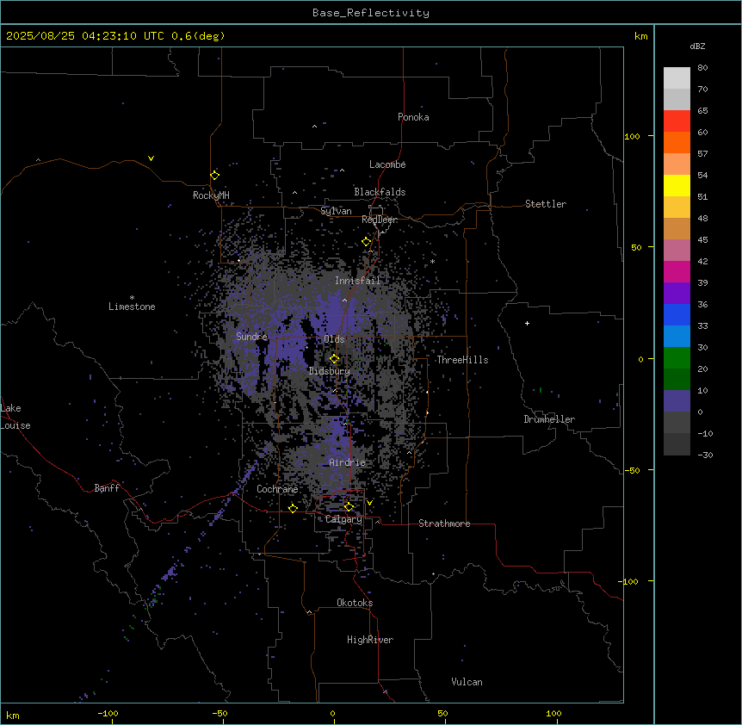742x725 pixels.
Task: Click the Limestone label
Action: [x=132, y=307]
